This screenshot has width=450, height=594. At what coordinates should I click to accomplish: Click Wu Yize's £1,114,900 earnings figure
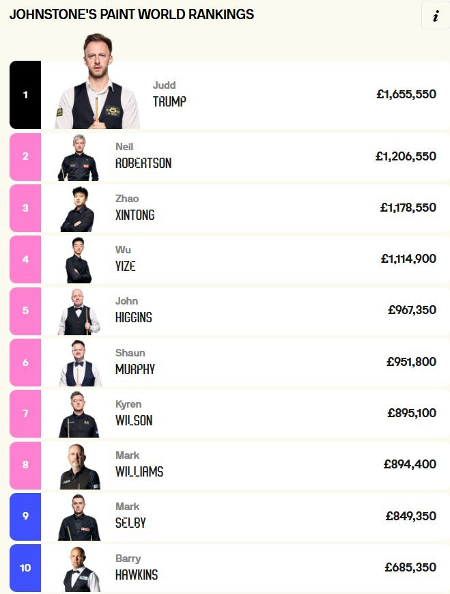click(408, 259)
